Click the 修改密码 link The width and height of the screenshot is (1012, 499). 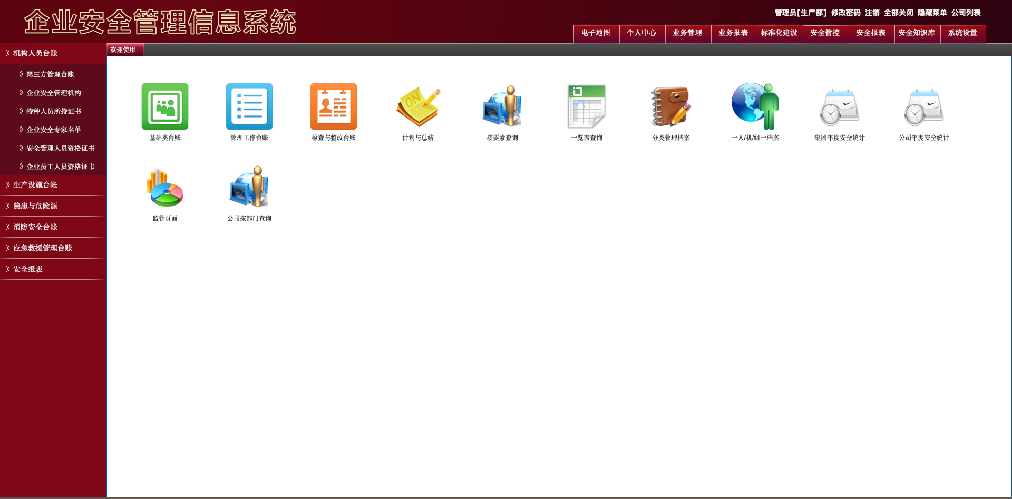[845, 13]
